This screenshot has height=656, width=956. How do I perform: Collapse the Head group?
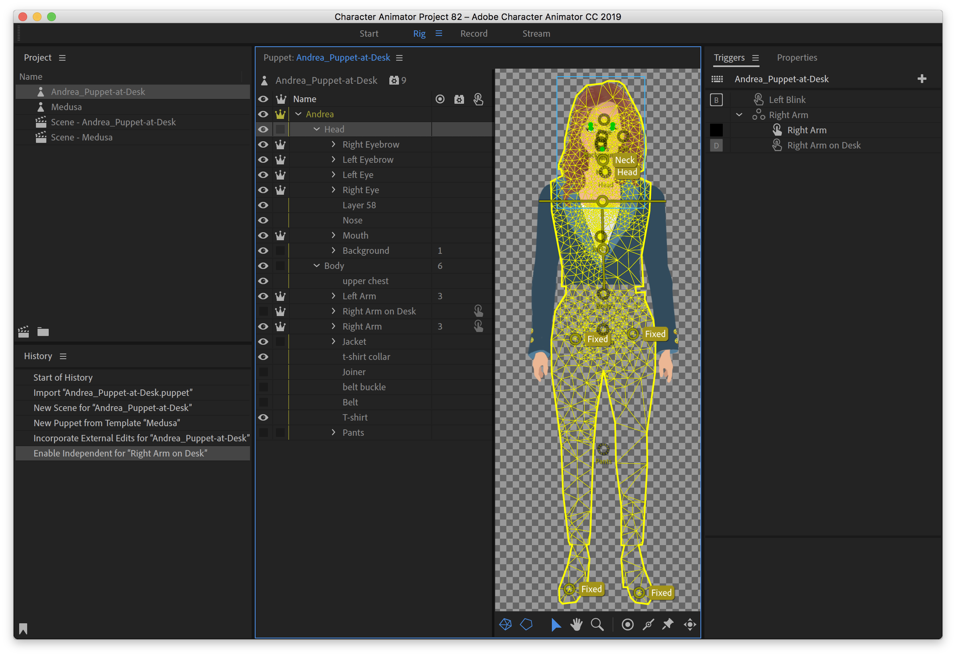[x=316, y=129]
